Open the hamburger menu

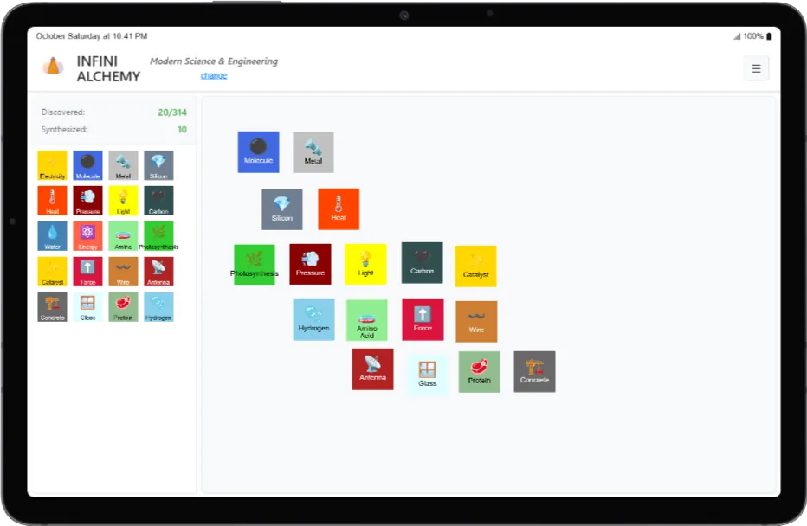756,68
